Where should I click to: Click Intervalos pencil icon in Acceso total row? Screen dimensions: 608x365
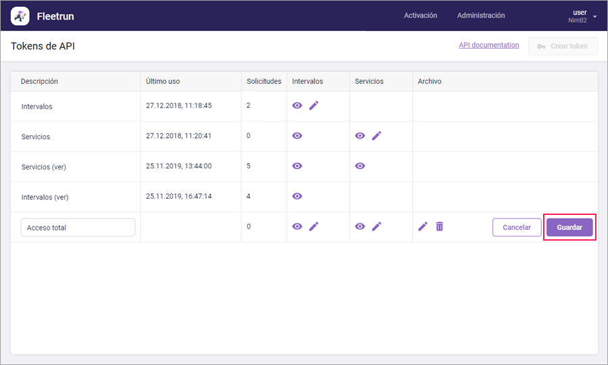coord(314,226)
